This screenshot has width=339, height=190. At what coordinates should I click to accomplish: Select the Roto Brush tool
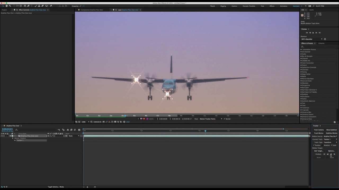point(47,6)
